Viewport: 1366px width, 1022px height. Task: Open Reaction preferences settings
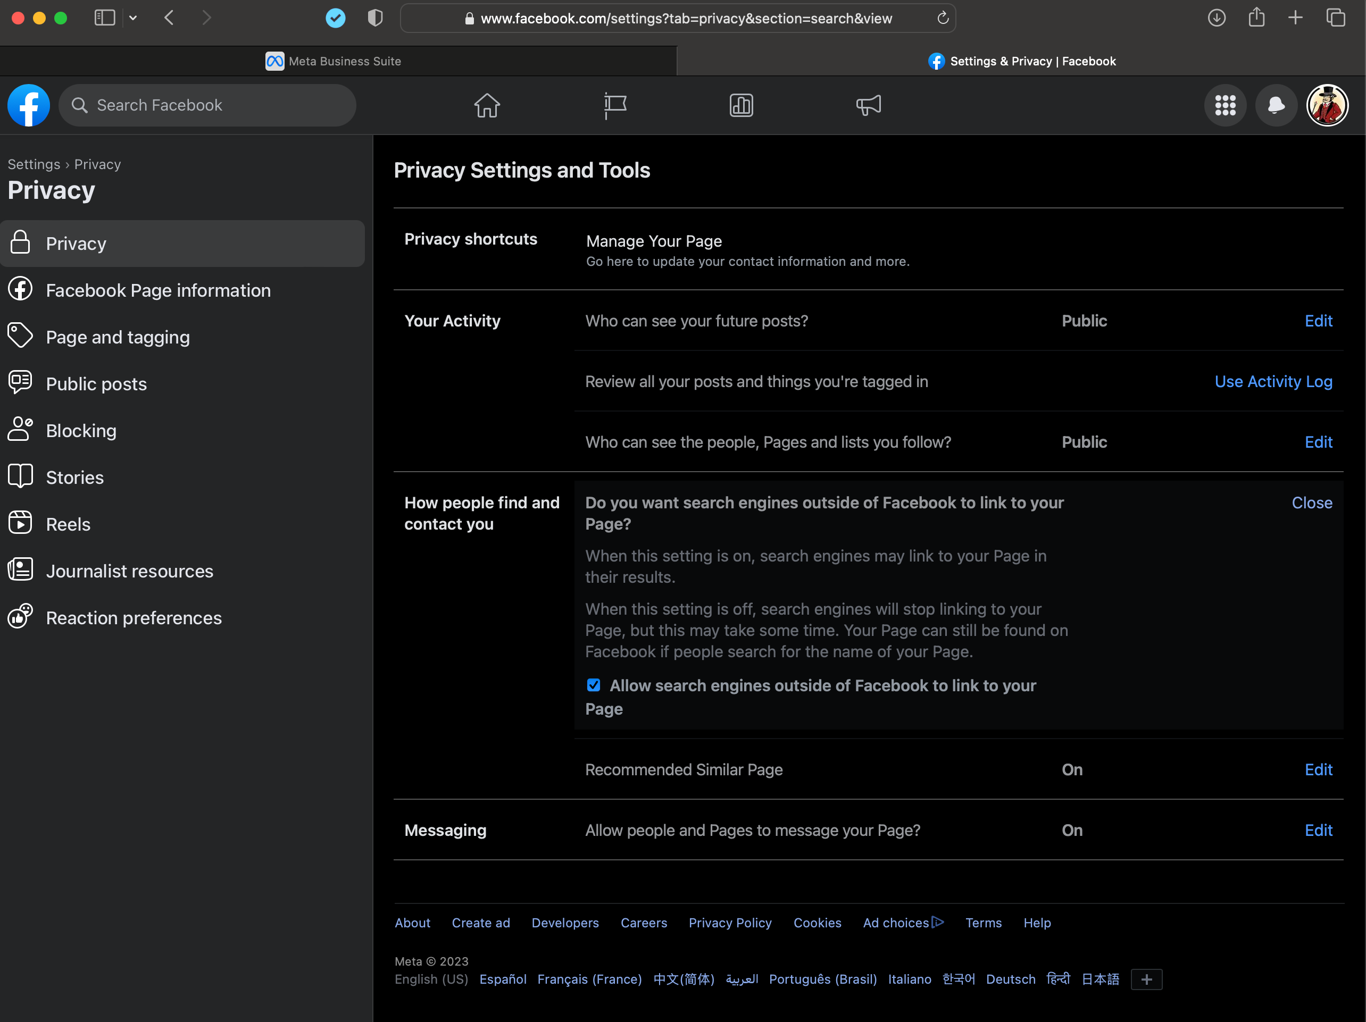182,618
